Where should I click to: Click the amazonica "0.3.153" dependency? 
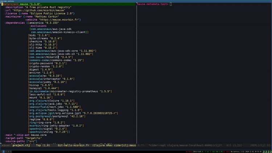point(44,23)
